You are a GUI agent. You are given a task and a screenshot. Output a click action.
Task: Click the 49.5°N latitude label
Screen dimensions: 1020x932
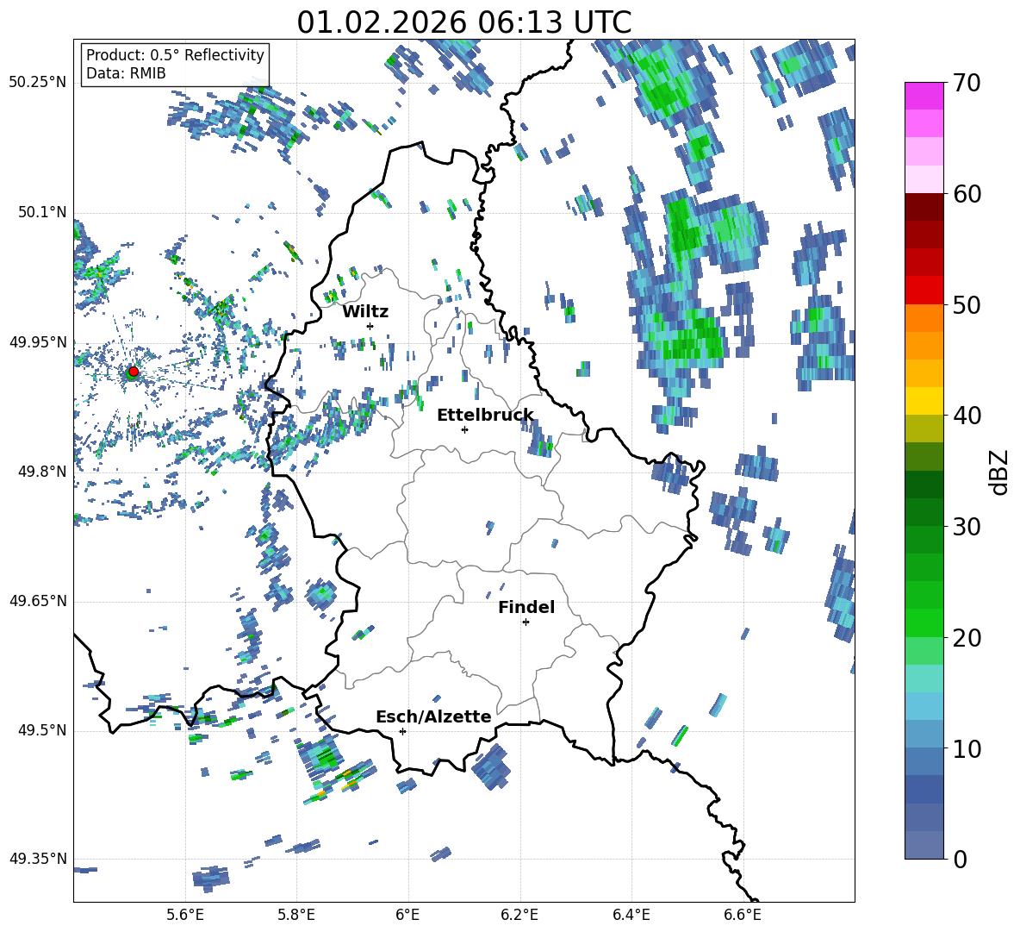(41, 730)
